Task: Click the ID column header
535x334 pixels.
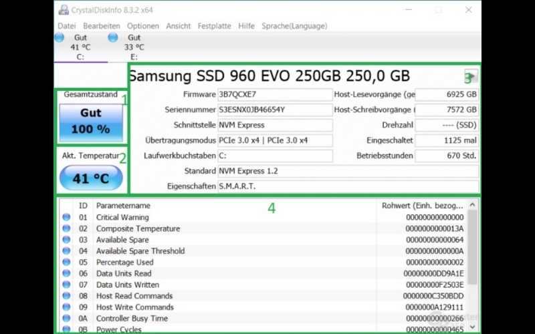Action: point(83,206)
